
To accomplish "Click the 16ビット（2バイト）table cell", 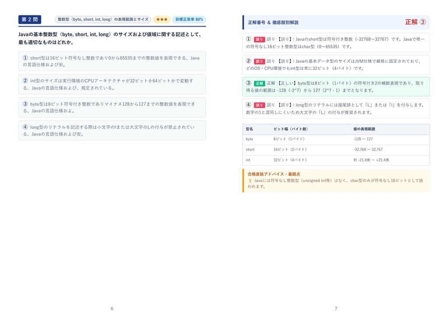I will [x=290, y=150].
